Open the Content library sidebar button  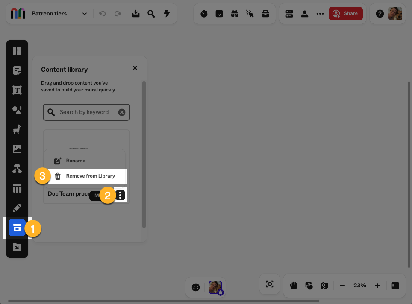click(17, 228)
